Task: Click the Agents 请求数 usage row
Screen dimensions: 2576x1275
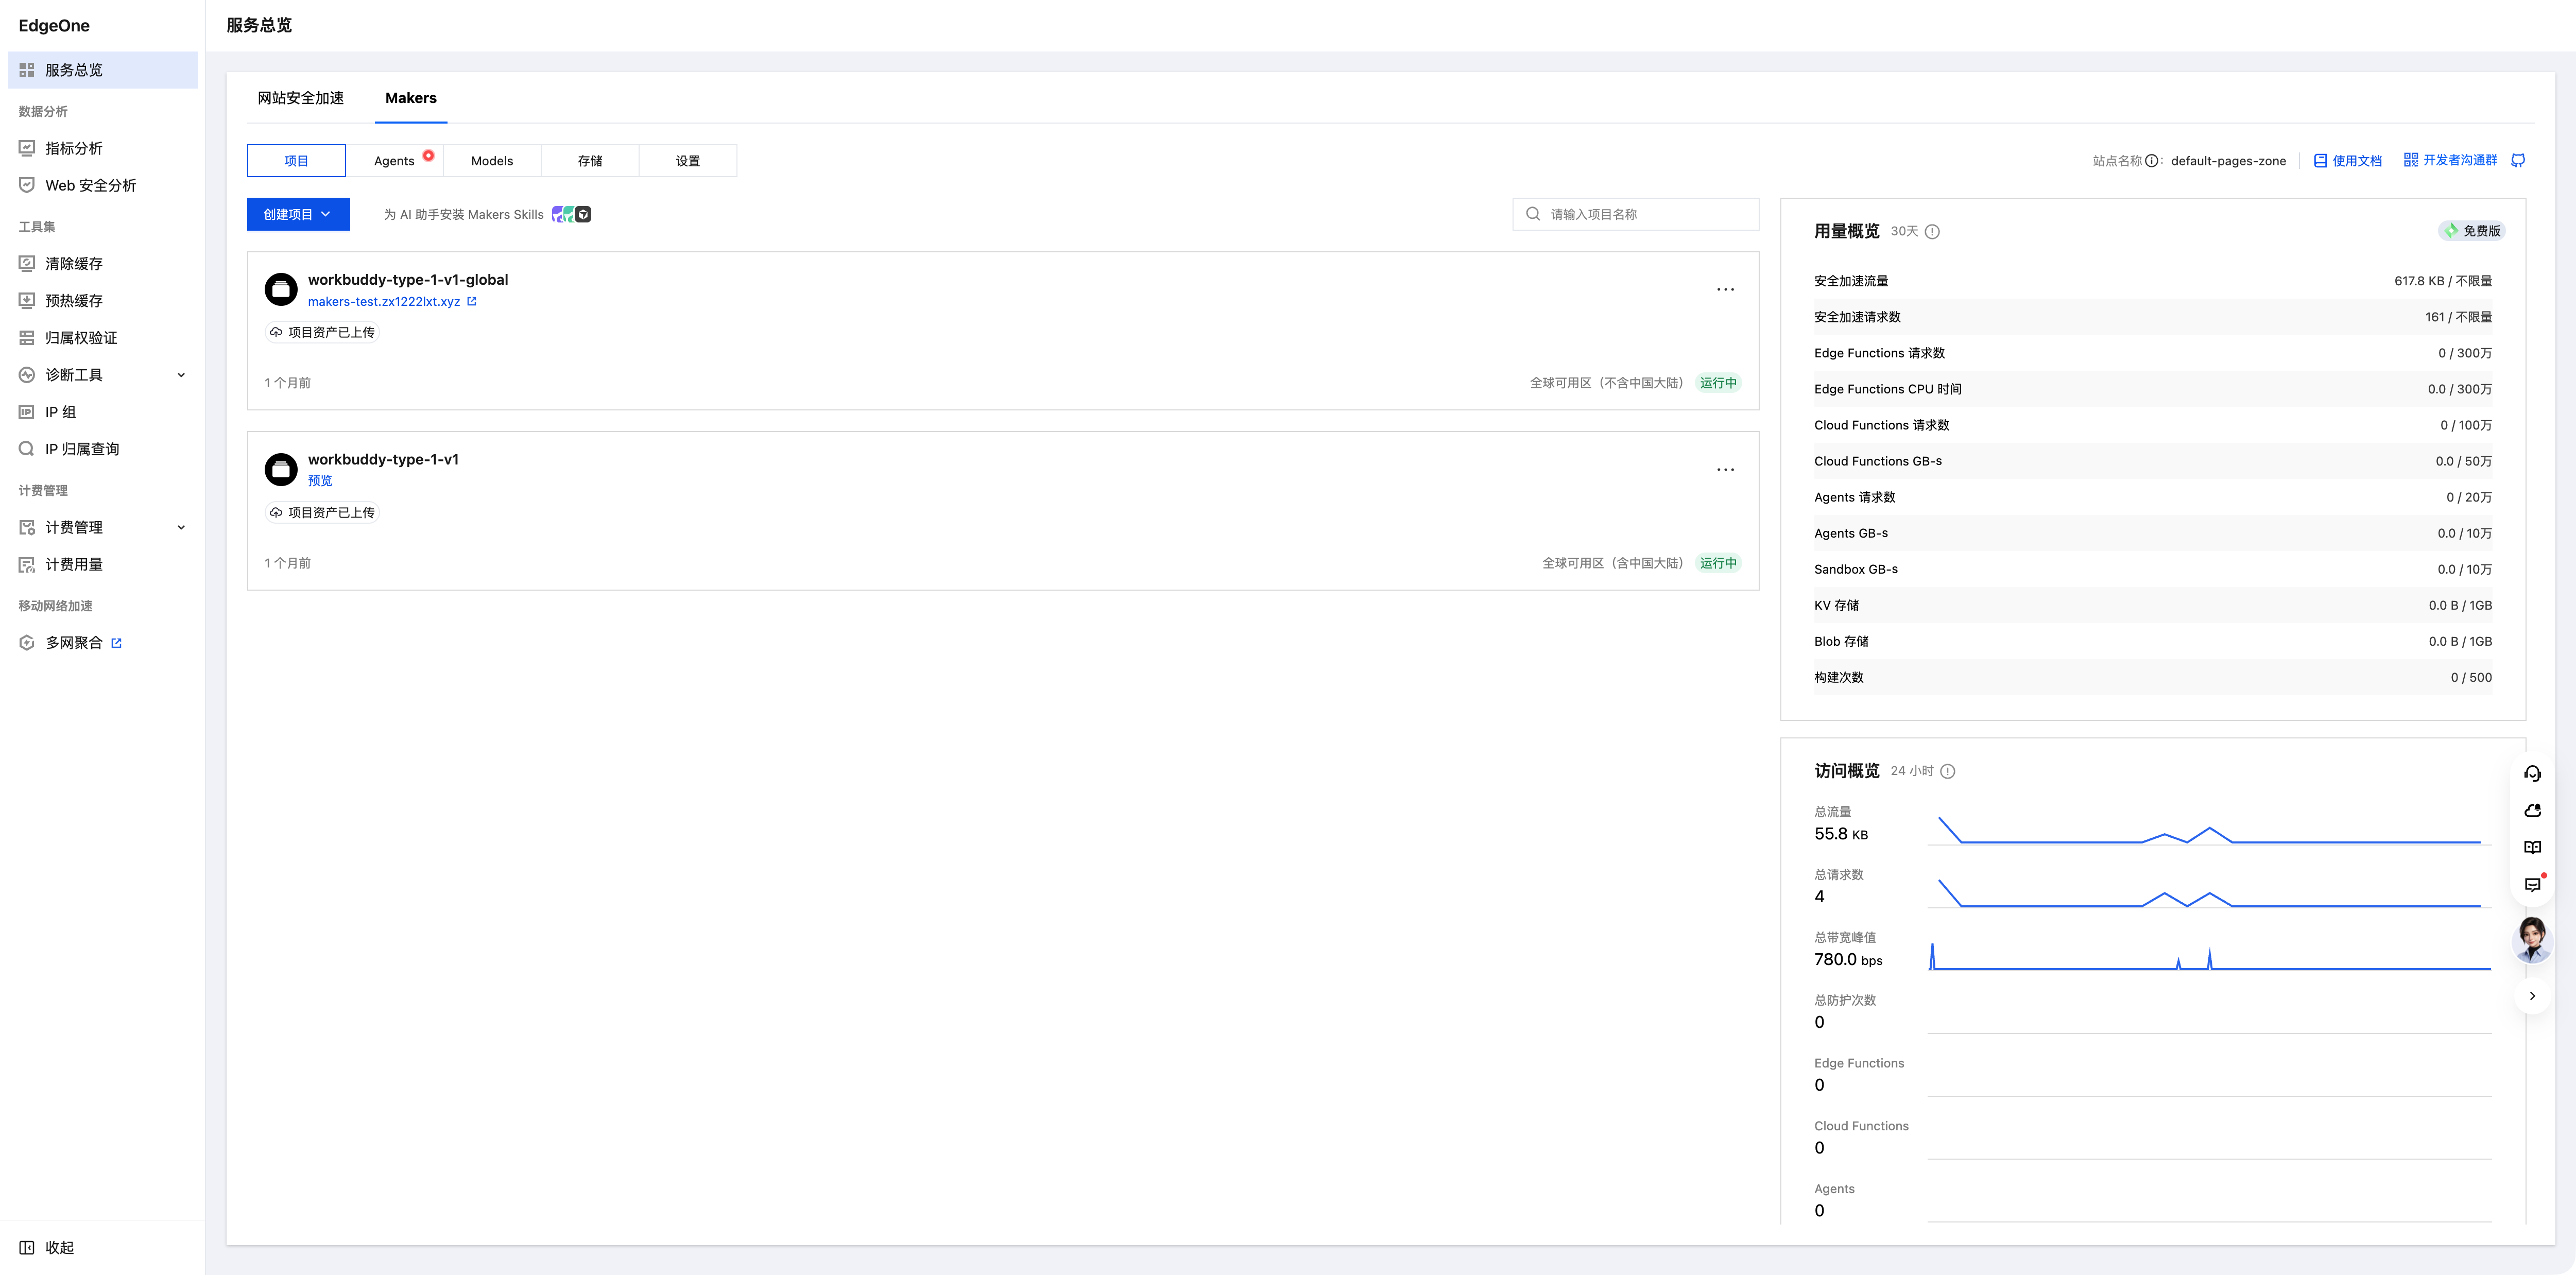Action: point(2153,497)
